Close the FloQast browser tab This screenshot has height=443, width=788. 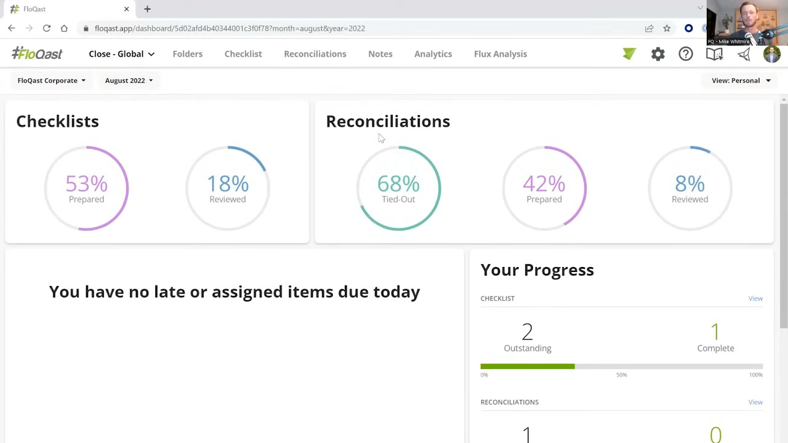tap(126, 9)
